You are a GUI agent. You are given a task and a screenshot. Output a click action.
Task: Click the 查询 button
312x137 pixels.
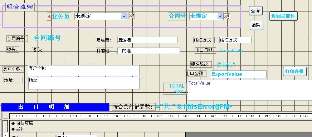click(256, 11)
